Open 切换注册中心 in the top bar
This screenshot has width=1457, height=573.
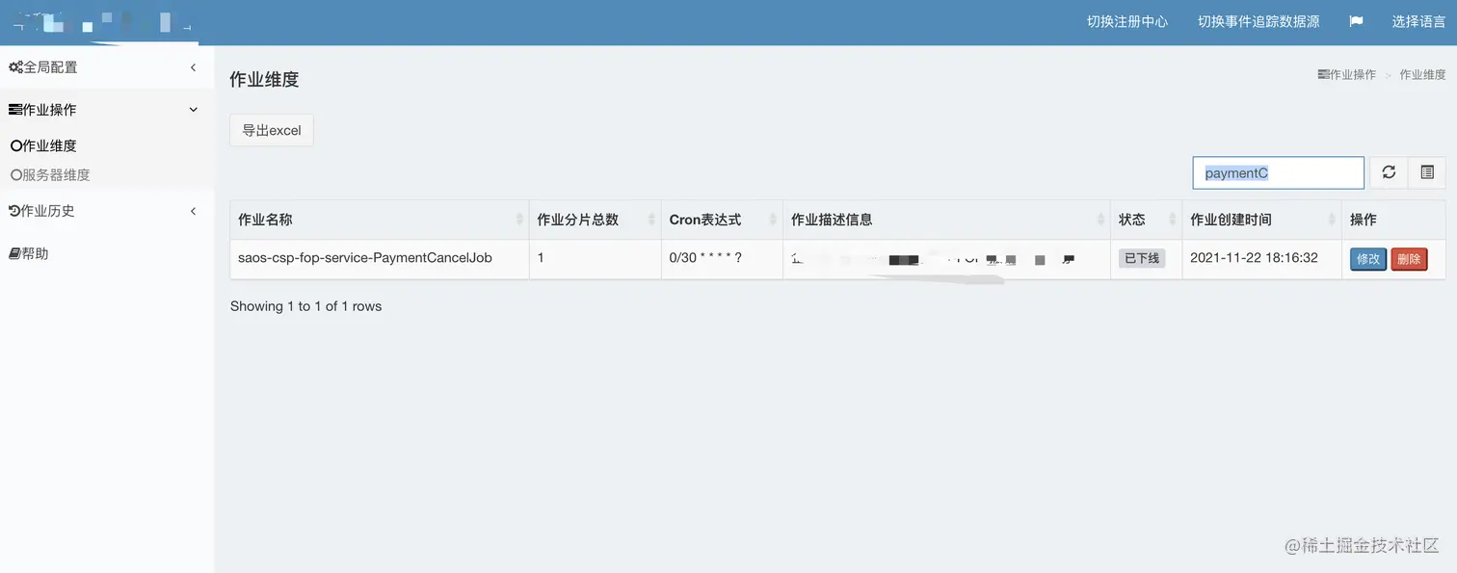coord(1127,21)
